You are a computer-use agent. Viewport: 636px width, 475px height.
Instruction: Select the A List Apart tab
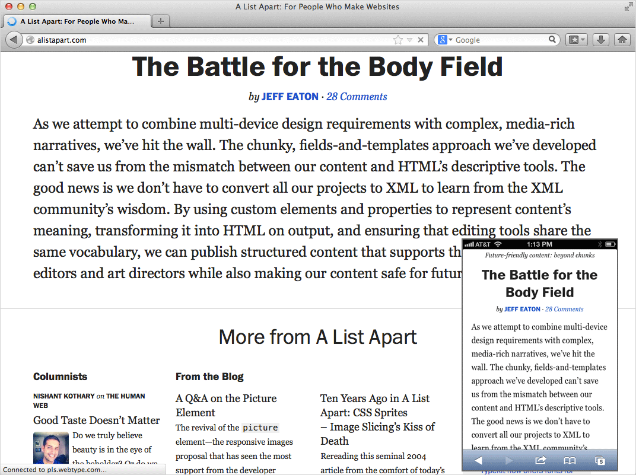point(77,21)
